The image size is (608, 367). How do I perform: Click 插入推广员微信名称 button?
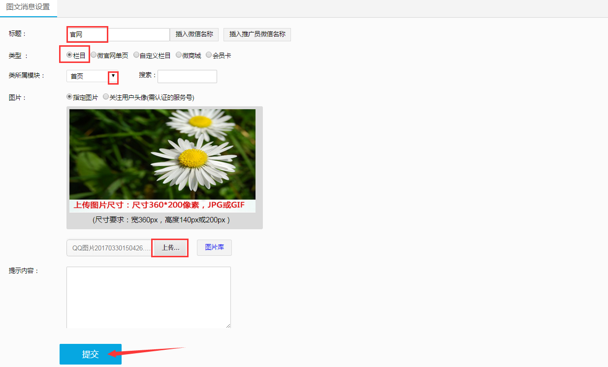257,34
